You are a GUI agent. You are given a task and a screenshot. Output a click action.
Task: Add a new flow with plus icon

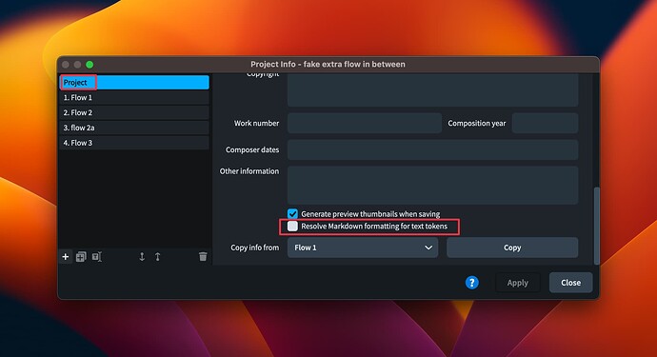tap(66, 256)
